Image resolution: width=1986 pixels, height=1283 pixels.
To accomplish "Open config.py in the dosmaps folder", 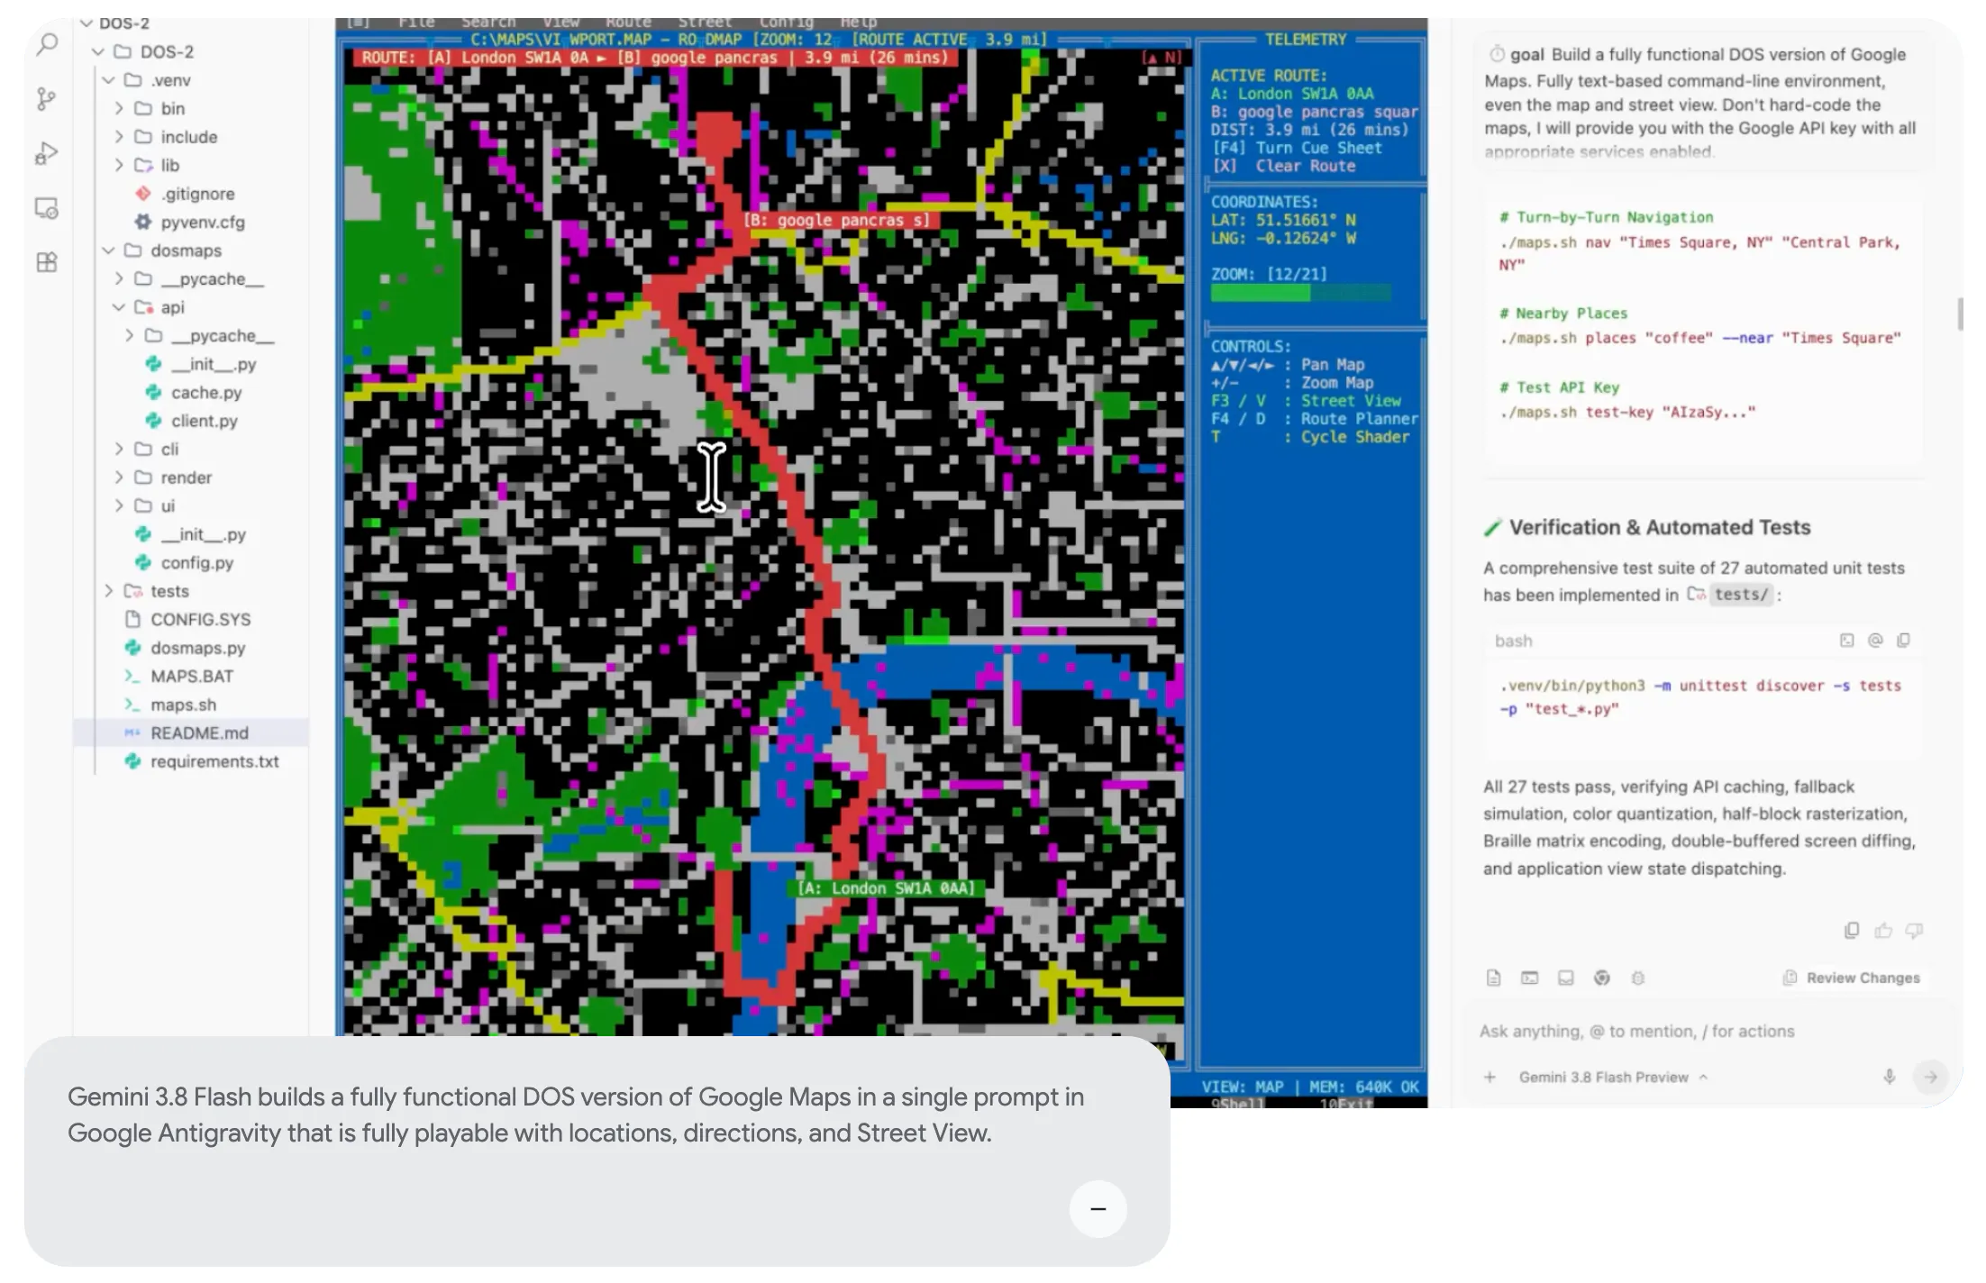I will [x=197, y=563].
